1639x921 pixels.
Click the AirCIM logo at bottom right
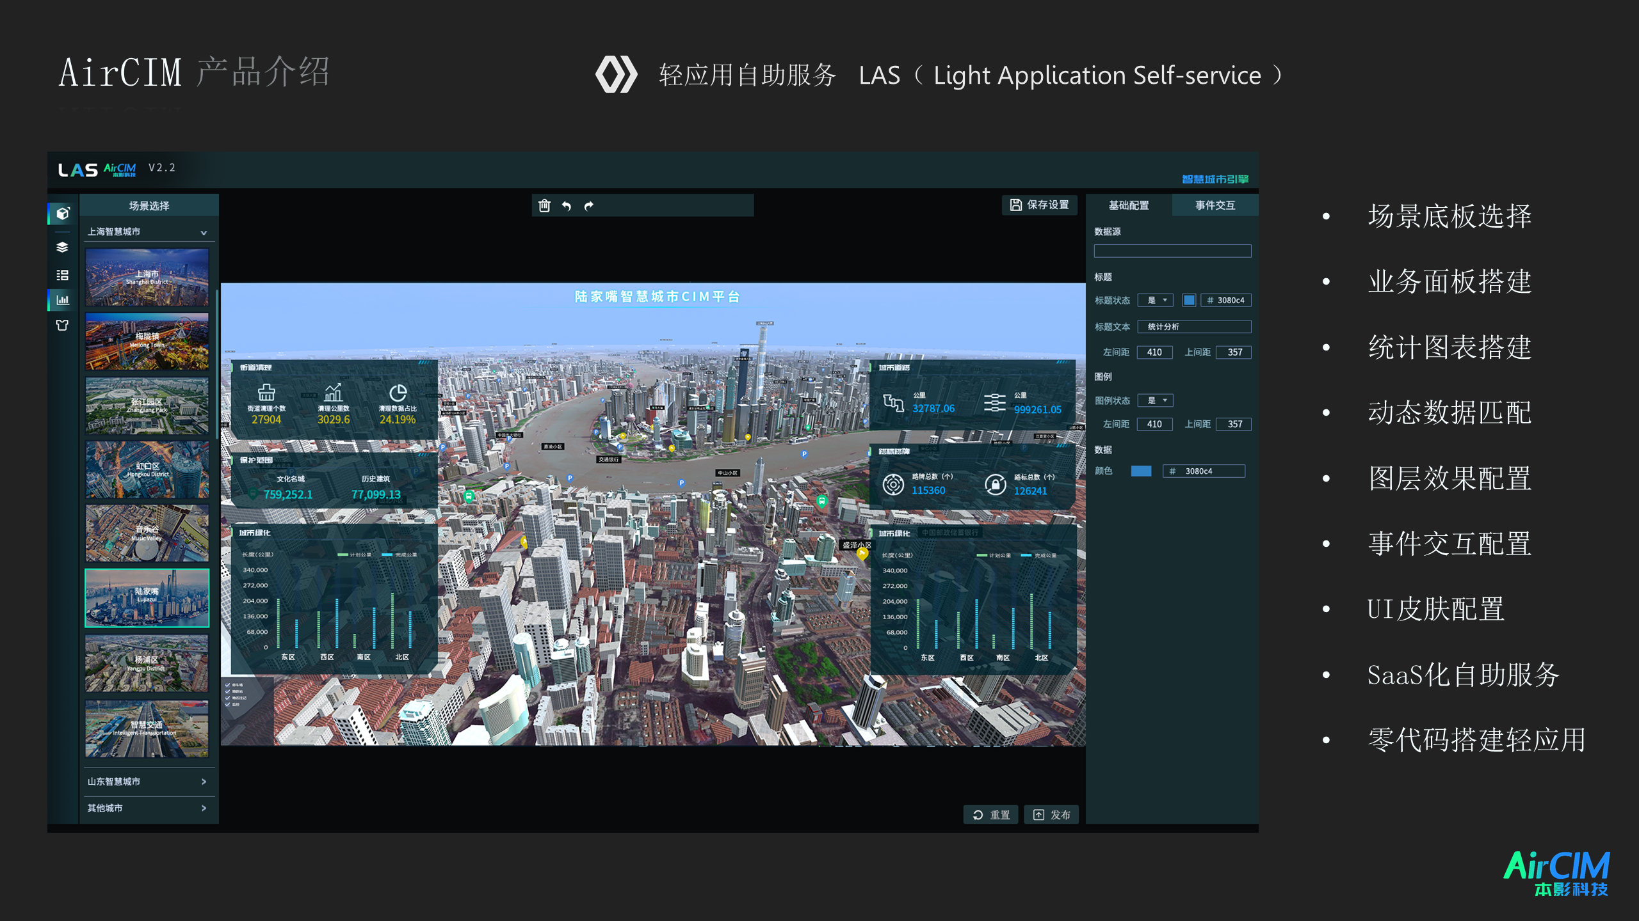click(x=1556, y=874)
